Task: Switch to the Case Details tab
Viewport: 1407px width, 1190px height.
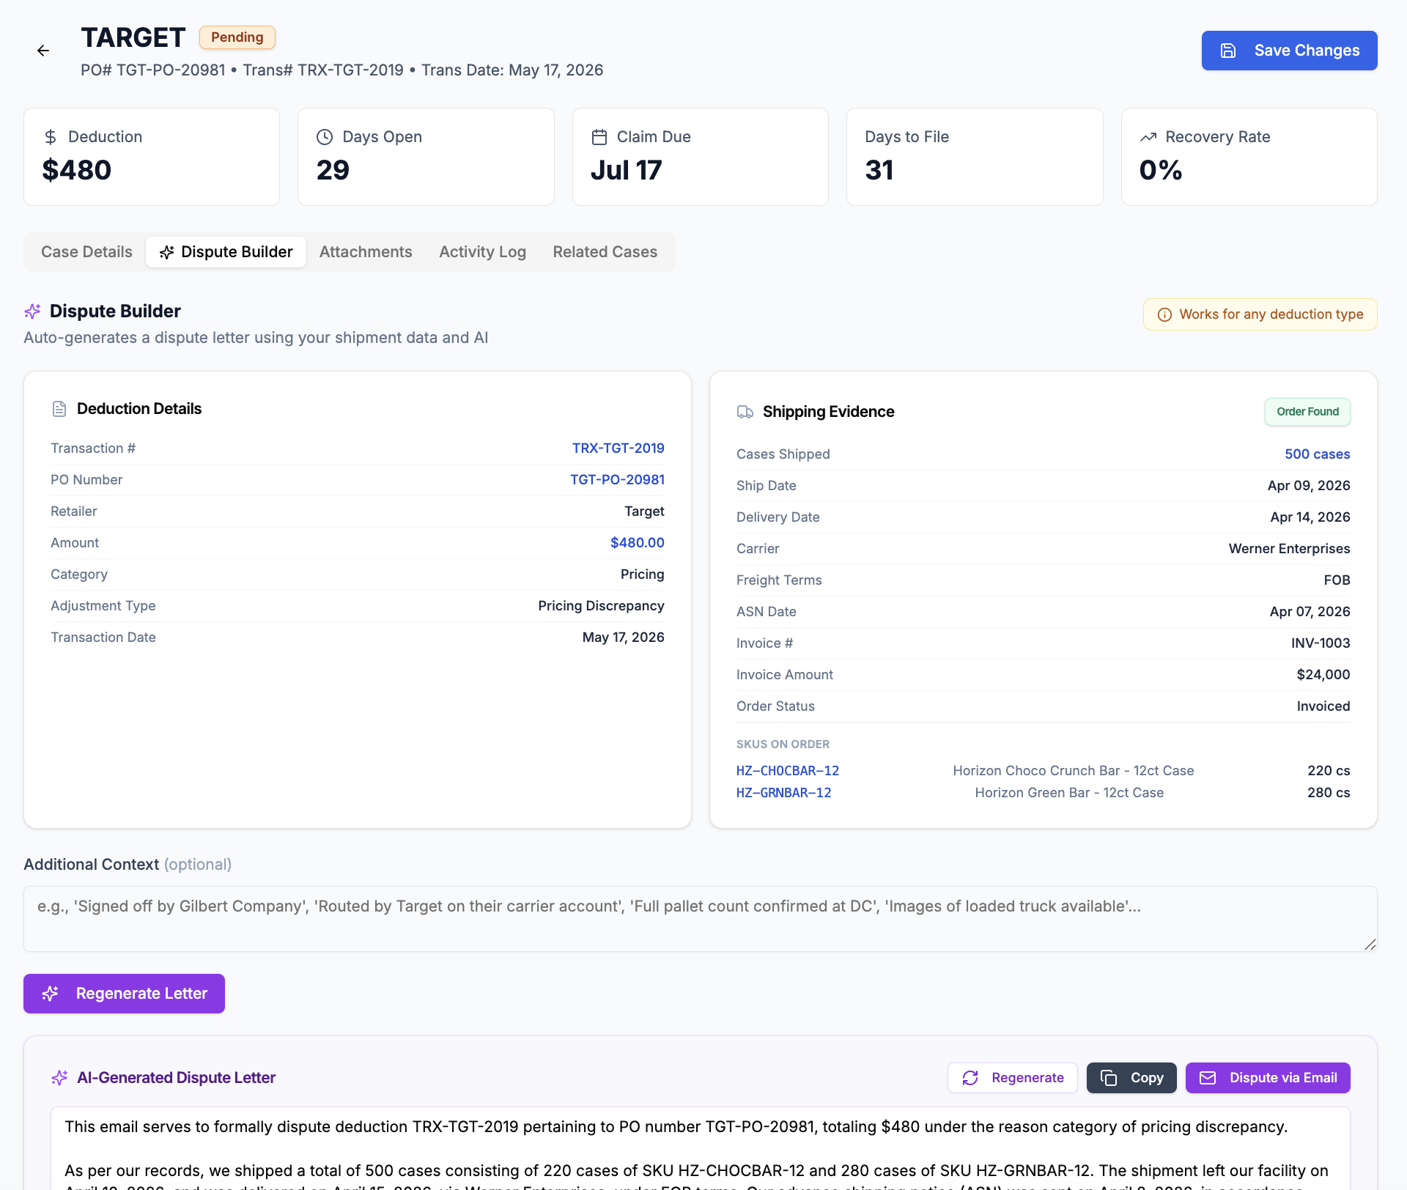Action: [86, 252]
